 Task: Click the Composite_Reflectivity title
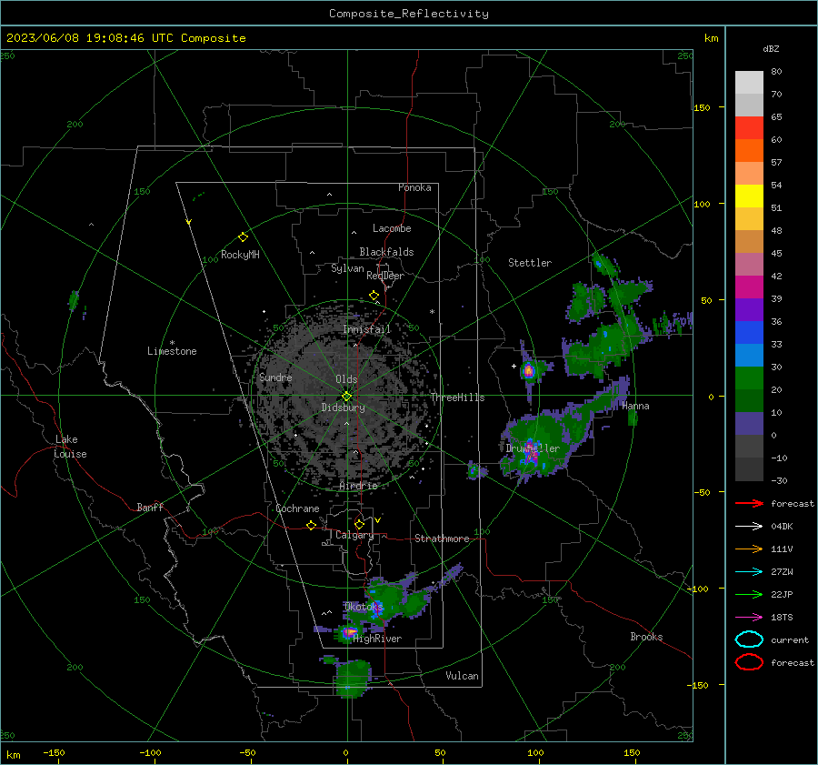(409, 14)
